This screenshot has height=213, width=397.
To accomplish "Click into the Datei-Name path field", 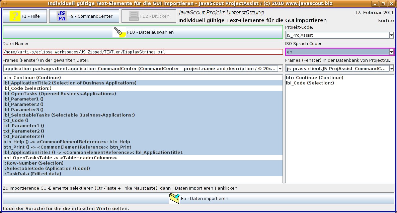I will [x=143, y=52].
